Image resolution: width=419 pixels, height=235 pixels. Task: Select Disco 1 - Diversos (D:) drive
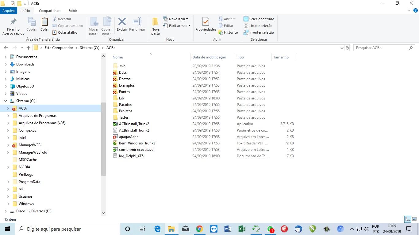tap(34, 211)
